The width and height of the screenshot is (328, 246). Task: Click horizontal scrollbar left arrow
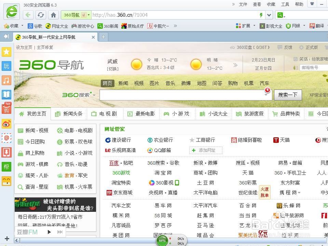tap(17, 240)
